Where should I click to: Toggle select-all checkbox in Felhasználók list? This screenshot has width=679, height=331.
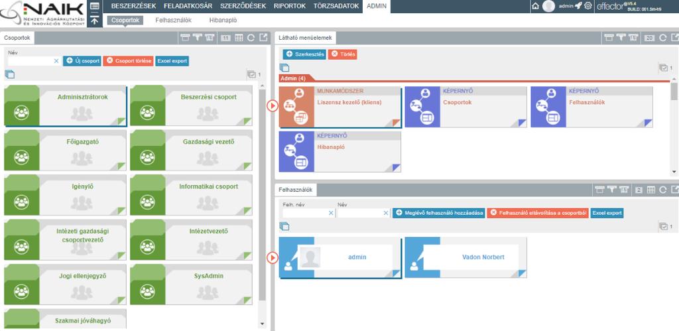coord(663,226)
